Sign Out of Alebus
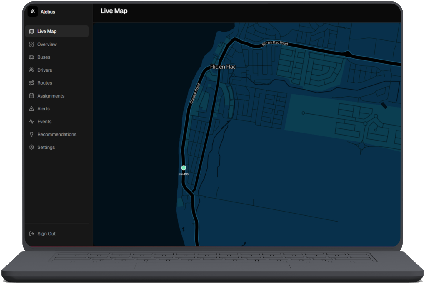Image resolution: width=425 pixels, height=284 pixels. (x=57, y=234)
